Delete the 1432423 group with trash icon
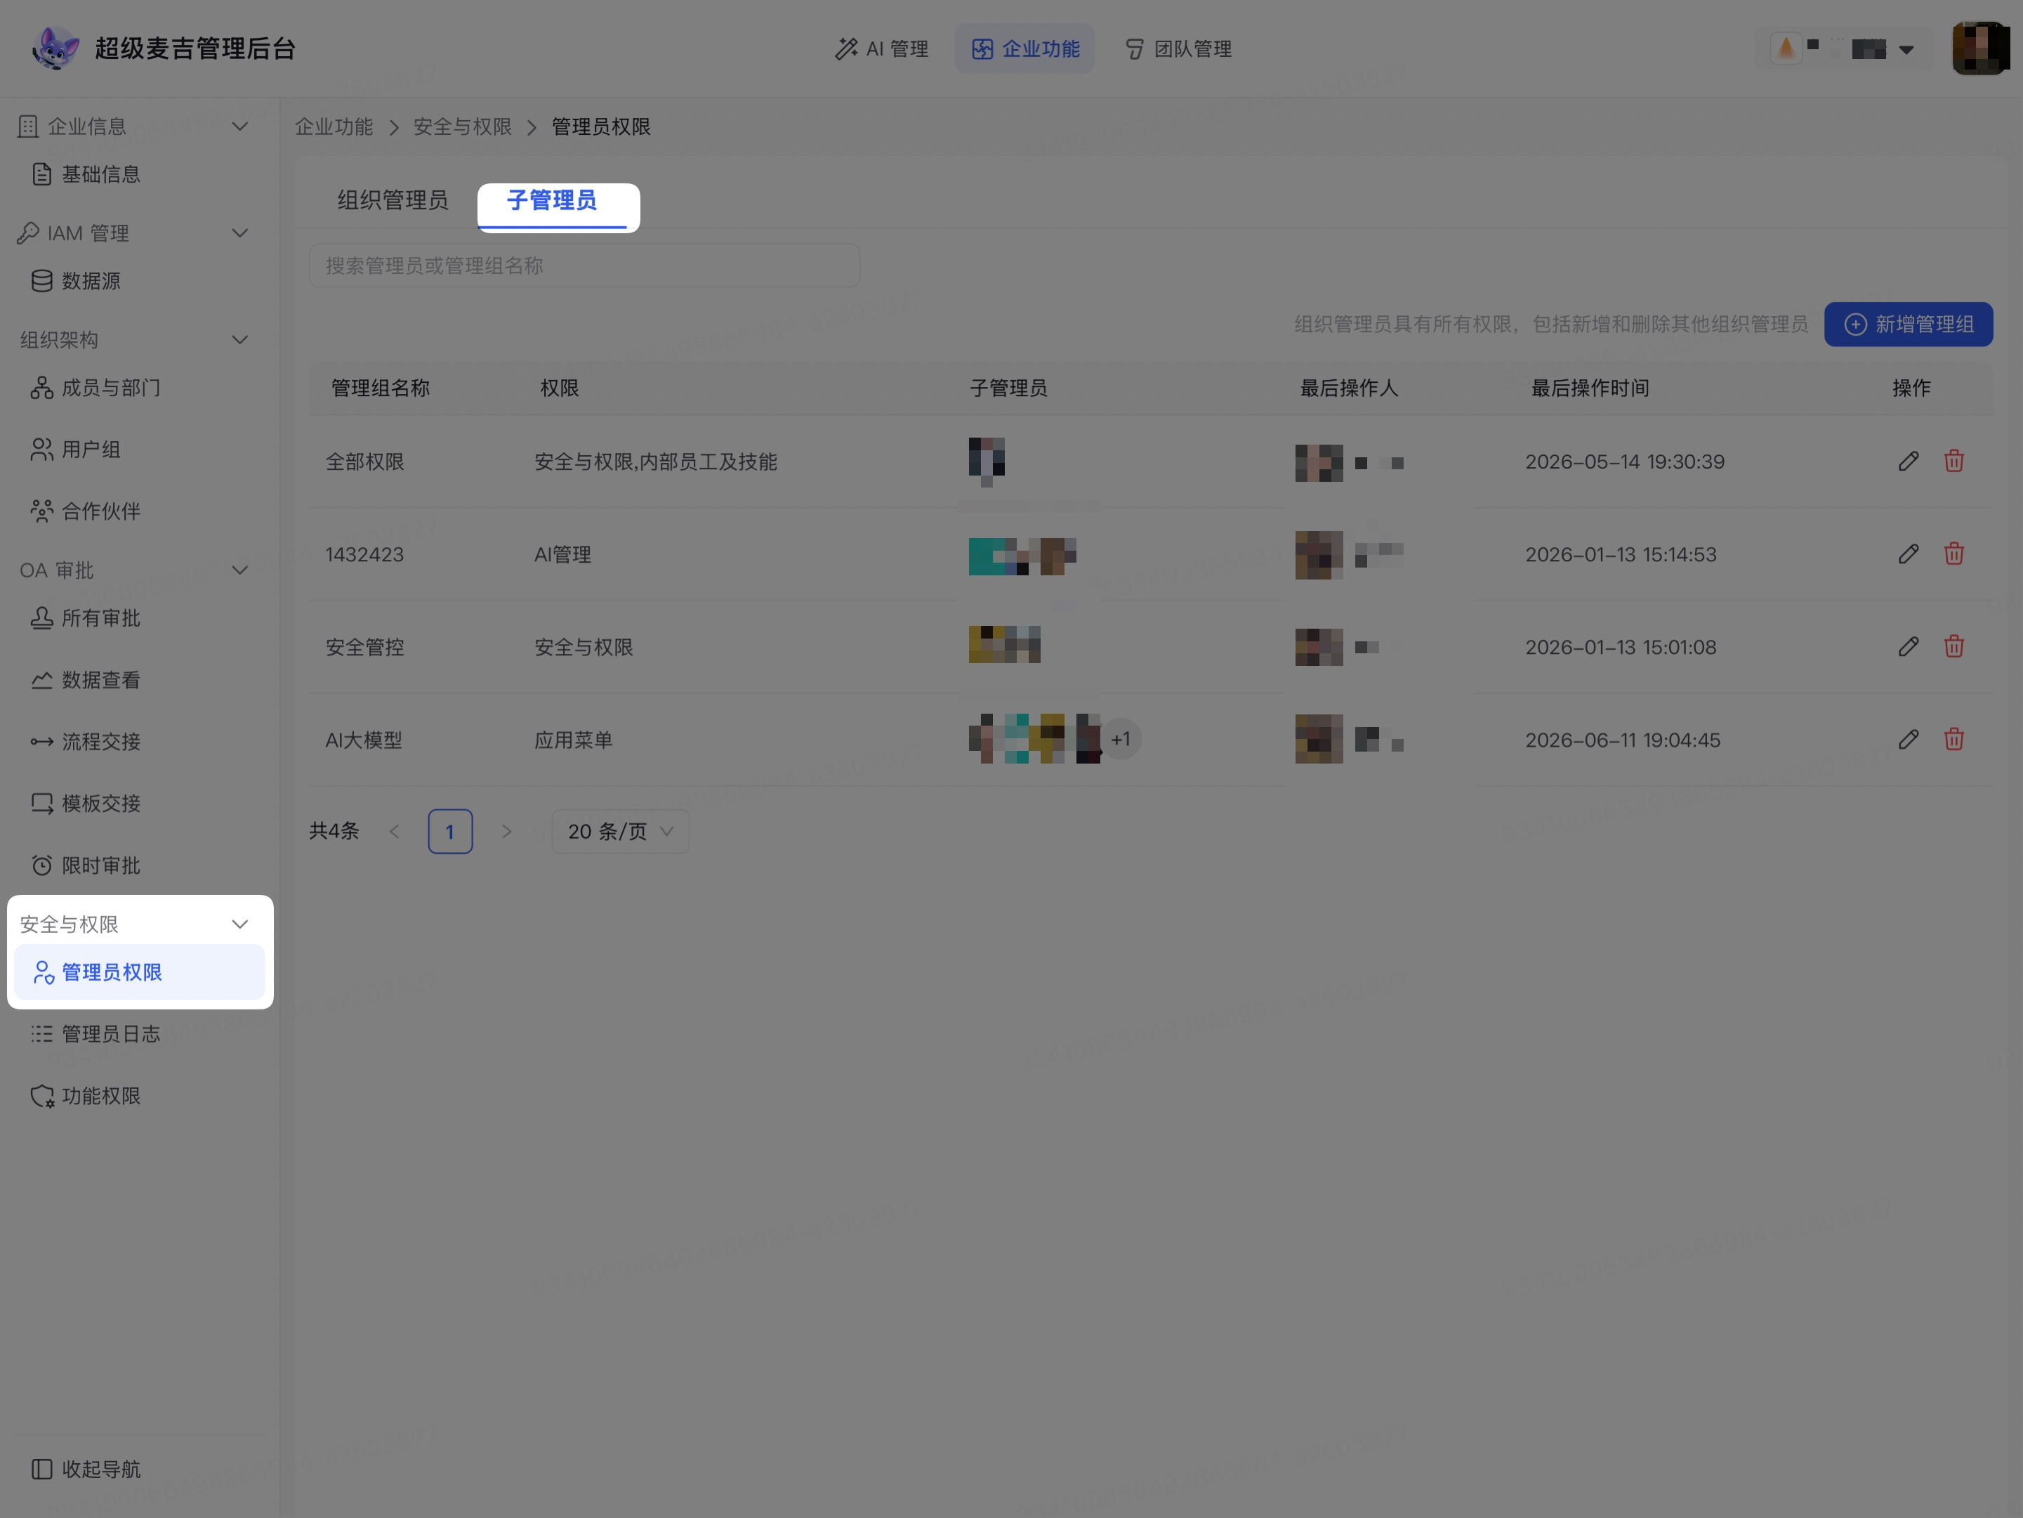Image resolution: width=2023 pixels, height=1518 pixels. pyautogui.click(x=1953, y=554)
